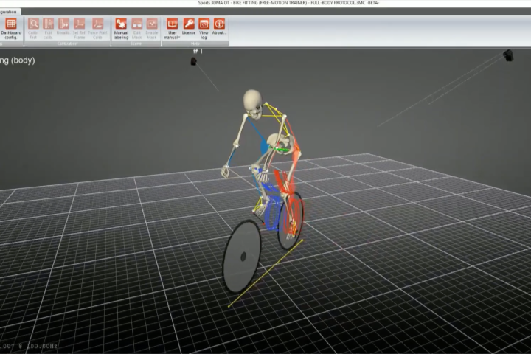531x354 pixels.
Task: Select the upper-left camera in the 3D view
Action: pos(194,62)
